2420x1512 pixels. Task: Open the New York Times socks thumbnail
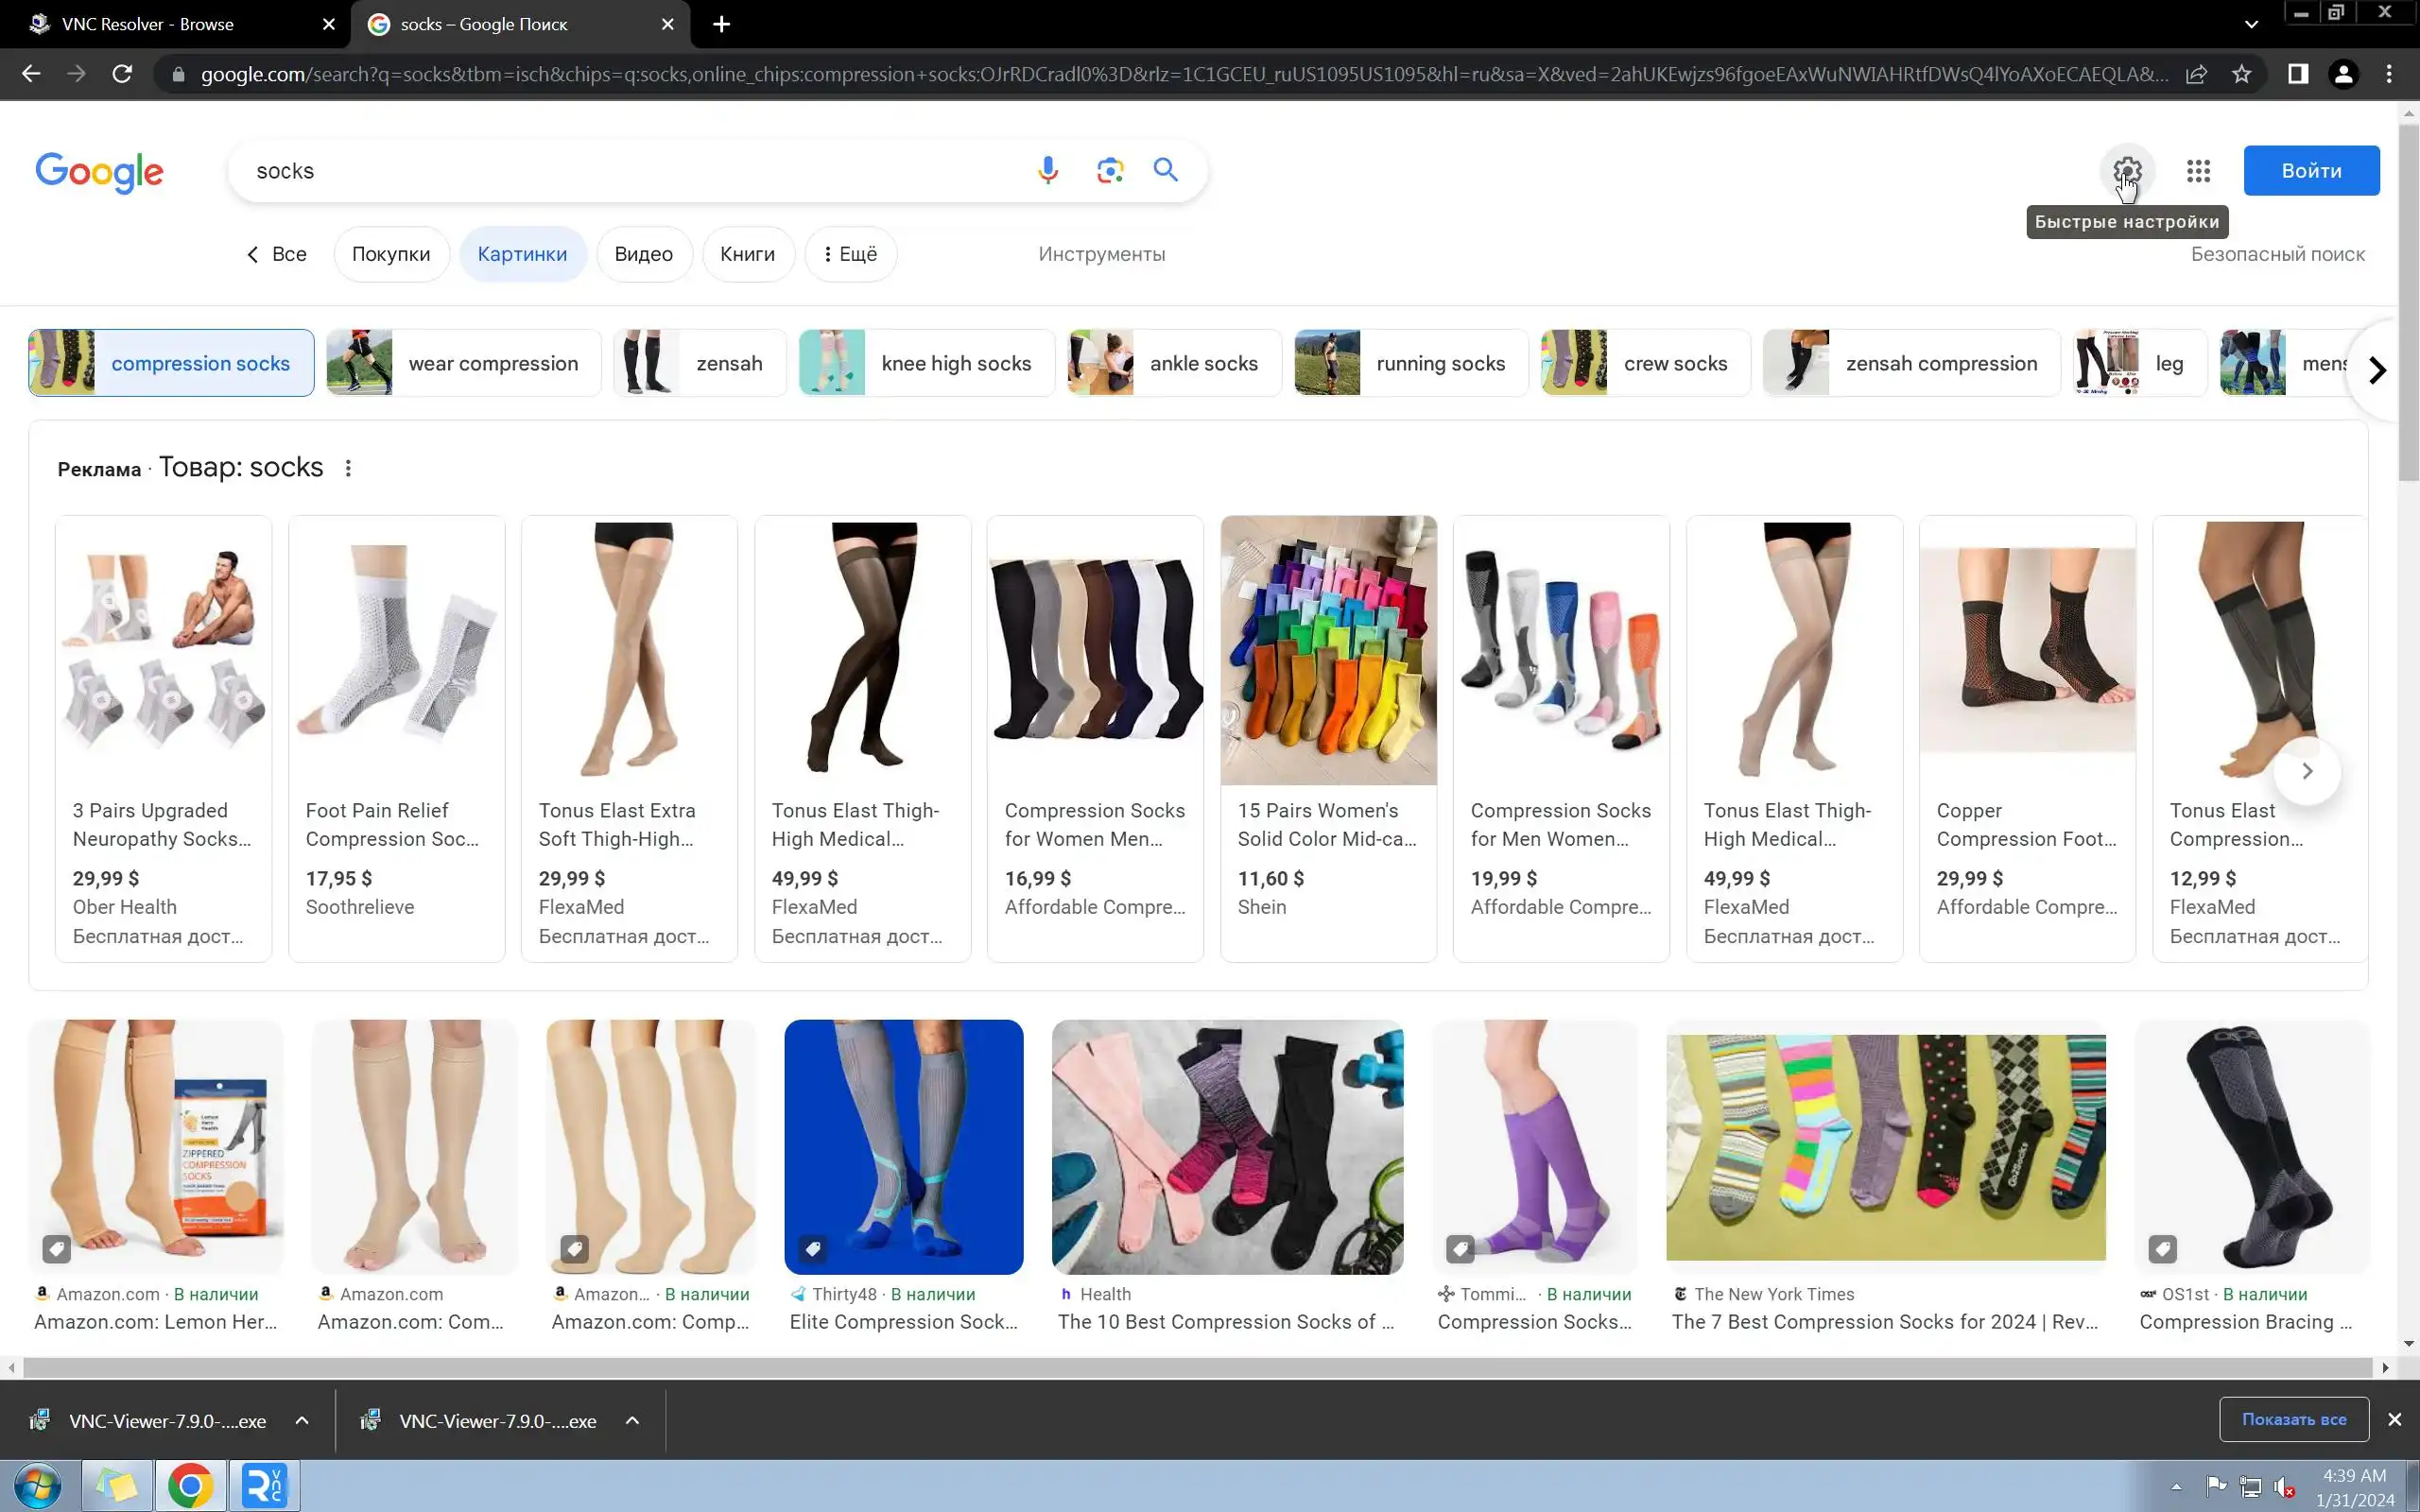pos(1885,1146)
